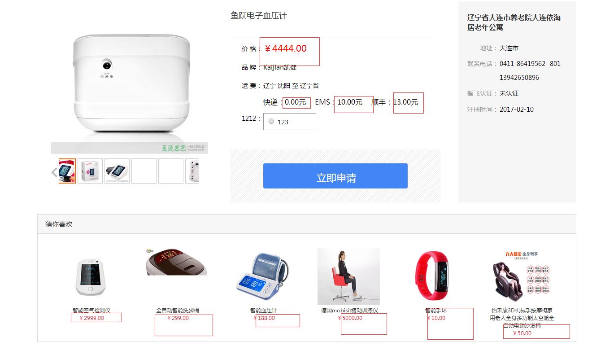The width and height of the screenshot is (605, 346).
Task: Select the fourth blank thumbnail in carousel
Action: 144,171
